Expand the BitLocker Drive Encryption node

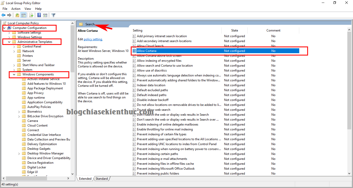point(19,116)
